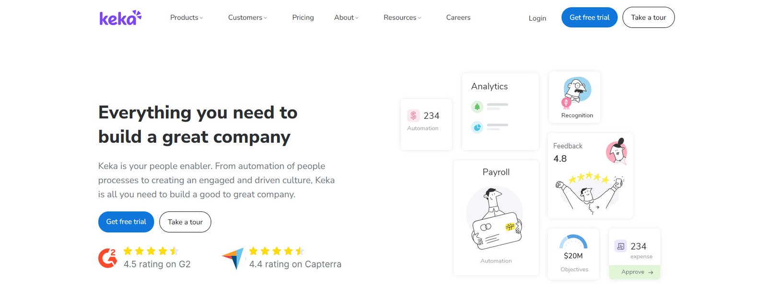Viewport: 767px width, 287px height.
Task: Click the Recognition label
Action: click(x=577, y=115)
